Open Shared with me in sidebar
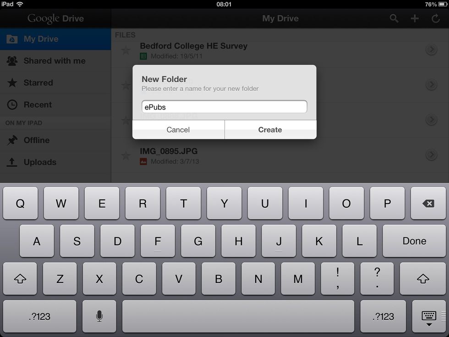 55,61
